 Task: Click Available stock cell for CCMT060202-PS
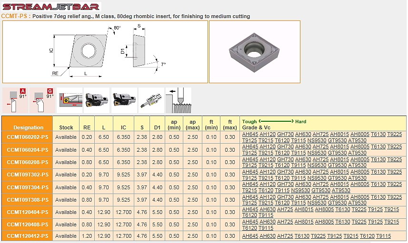(66, 137)
